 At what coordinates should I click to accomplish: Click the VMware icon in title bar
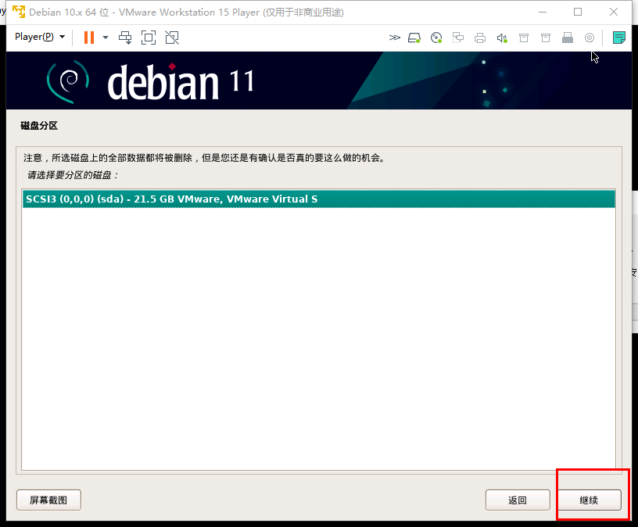(19, 13)
